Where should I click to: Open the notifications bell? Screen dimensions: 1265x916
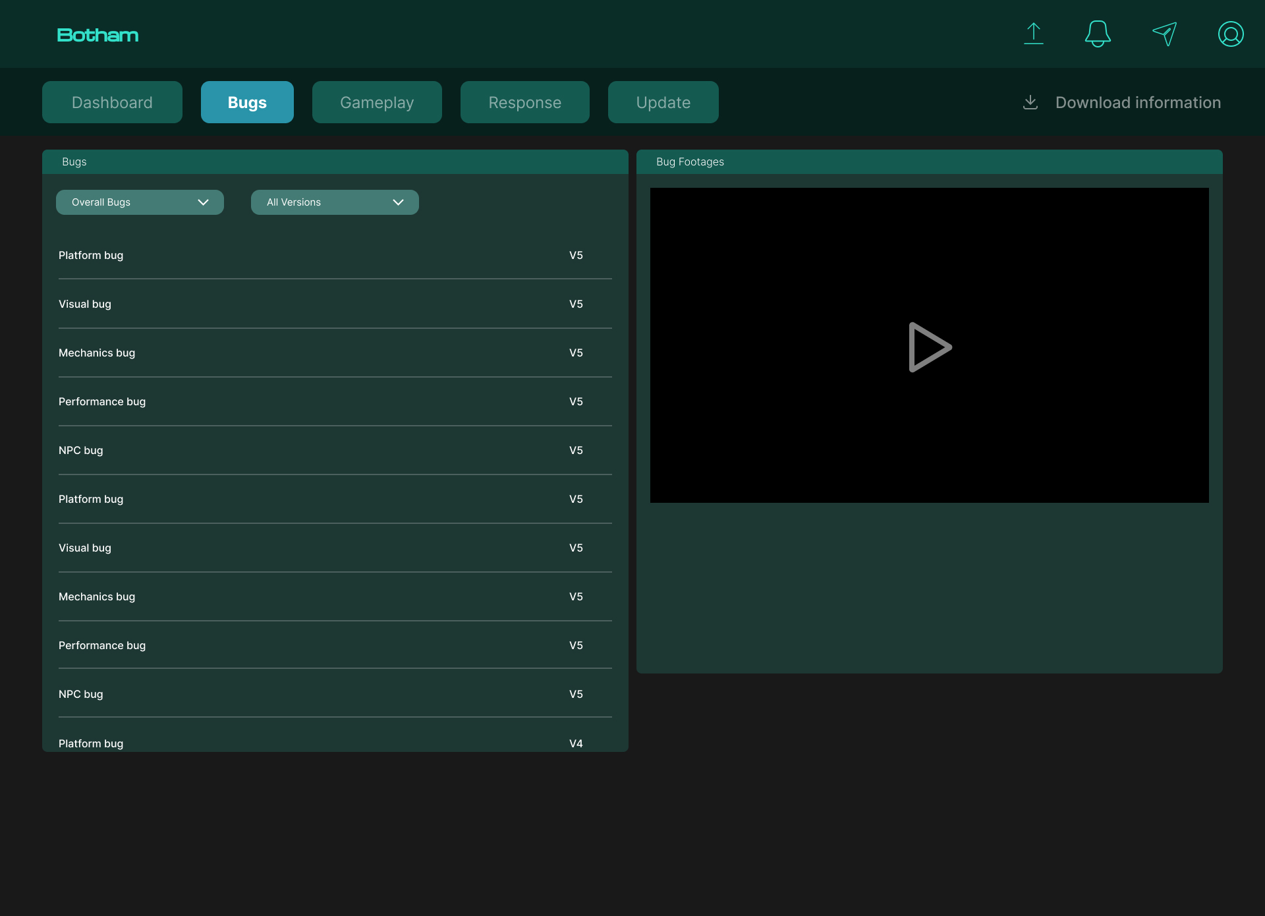coord(1098,34)
